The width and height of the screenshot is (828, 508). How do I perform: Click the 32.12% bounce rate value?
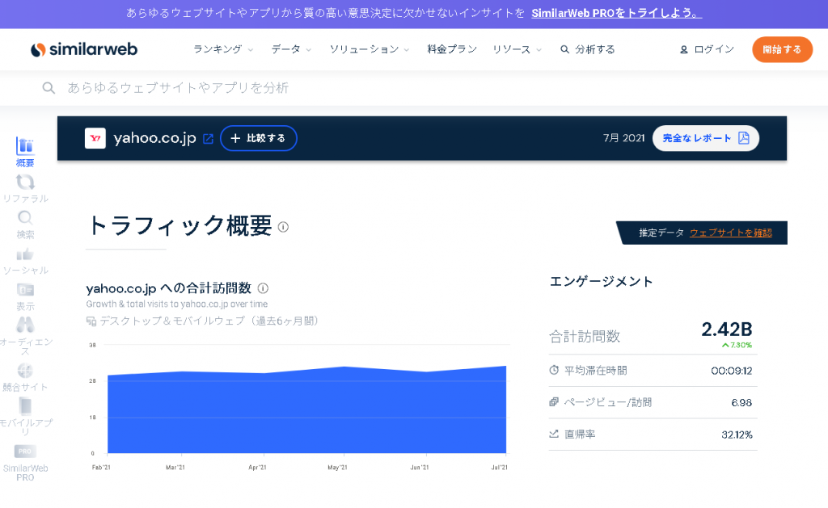click(737, 435)
